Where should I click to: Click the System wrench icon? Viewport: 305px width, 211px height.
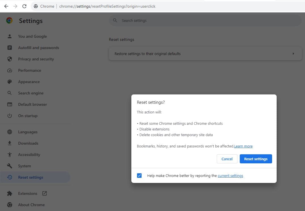coord(10,166)
